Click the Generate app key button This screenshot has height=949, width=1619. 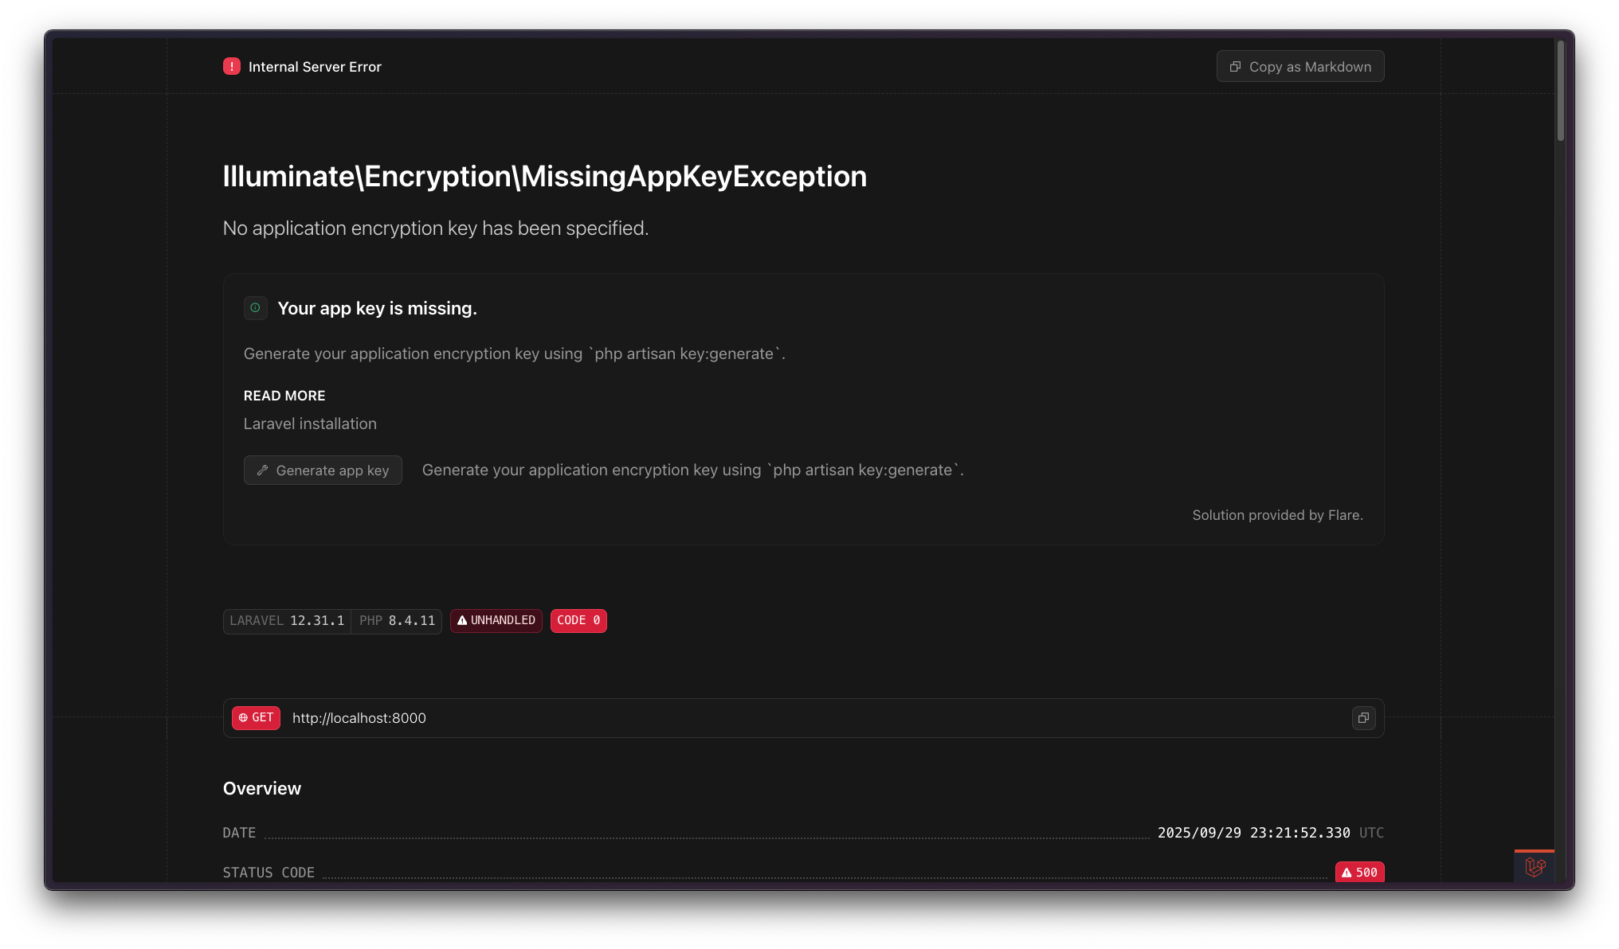(323, 471)
